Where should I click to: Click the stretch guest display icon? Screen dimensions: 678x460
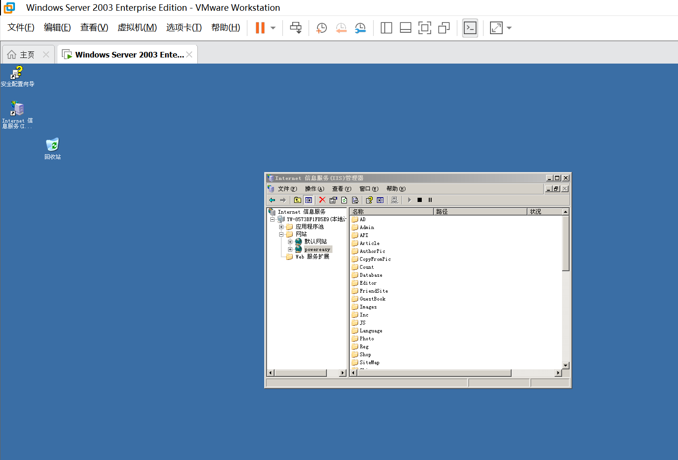pos(496,28)
